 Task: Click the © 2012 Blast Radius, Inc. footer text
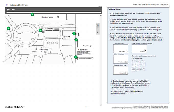(x=140, y=108)
